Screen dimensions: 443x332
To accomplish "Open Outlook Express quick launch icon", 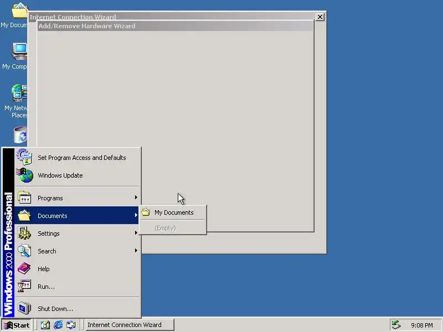I will (x=71, y=325).
